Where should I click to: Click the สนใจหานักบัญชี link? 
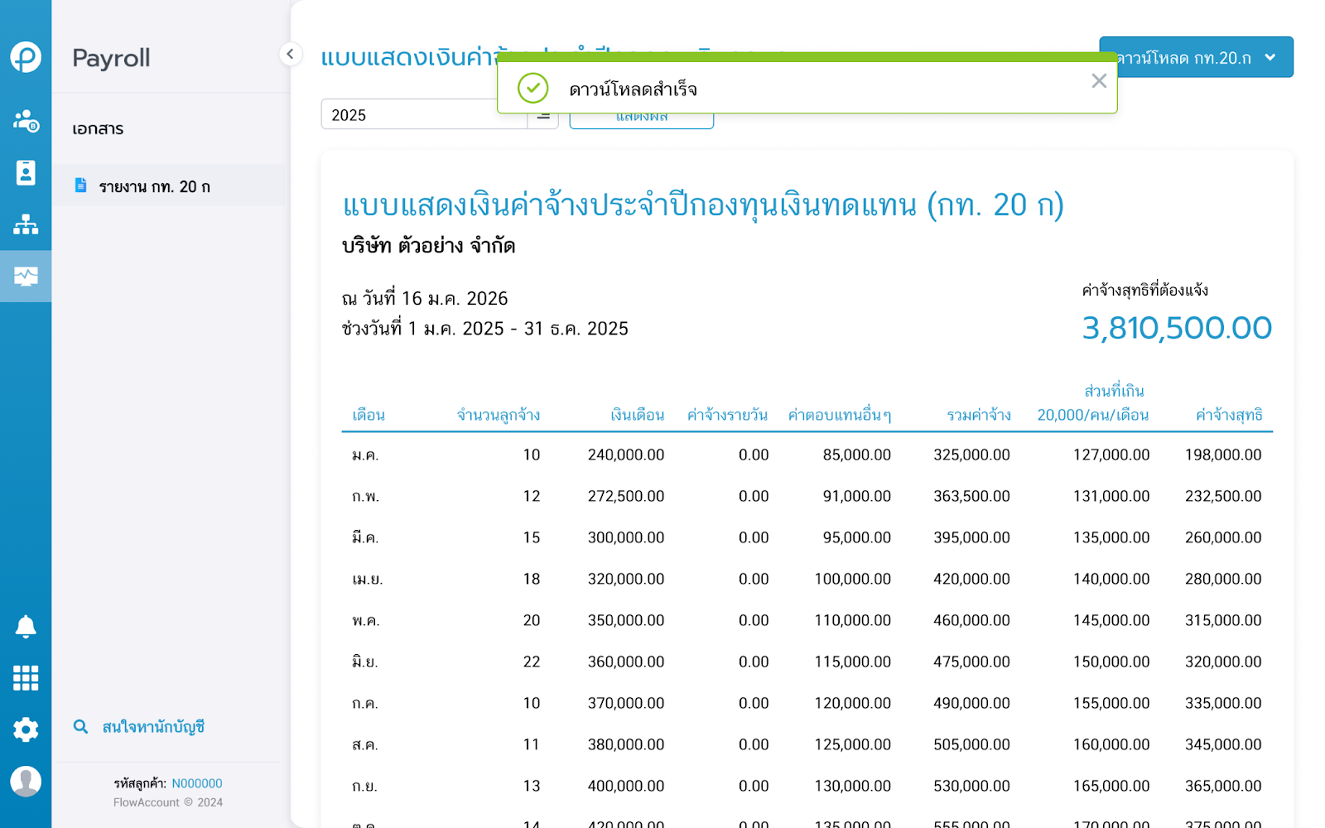pos(153,727)
